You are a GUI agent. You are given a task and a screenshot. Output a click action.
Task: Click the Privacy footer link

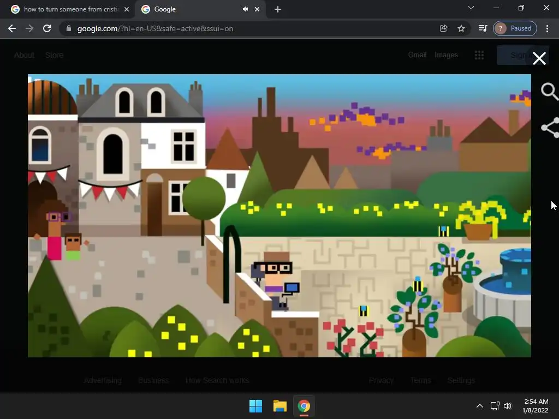(381, 380)
